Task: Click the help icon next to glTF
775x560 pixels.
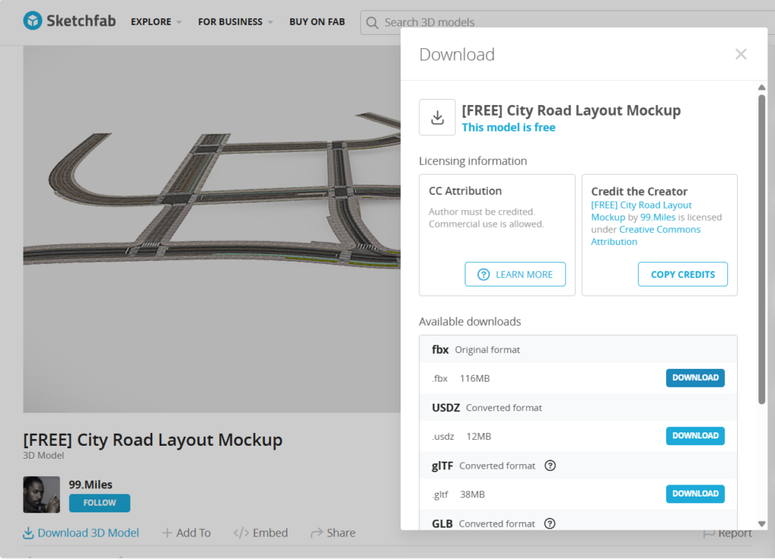Action: tap(549, 466)
